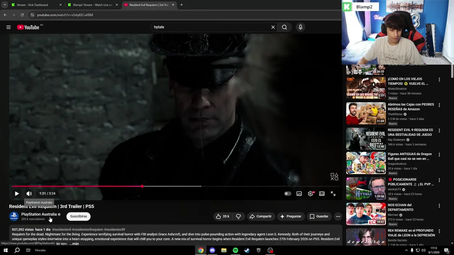Open the #residentevilrequiem hashtag
The width and height of the screenshot is (454, 255).
pos(88,229)
